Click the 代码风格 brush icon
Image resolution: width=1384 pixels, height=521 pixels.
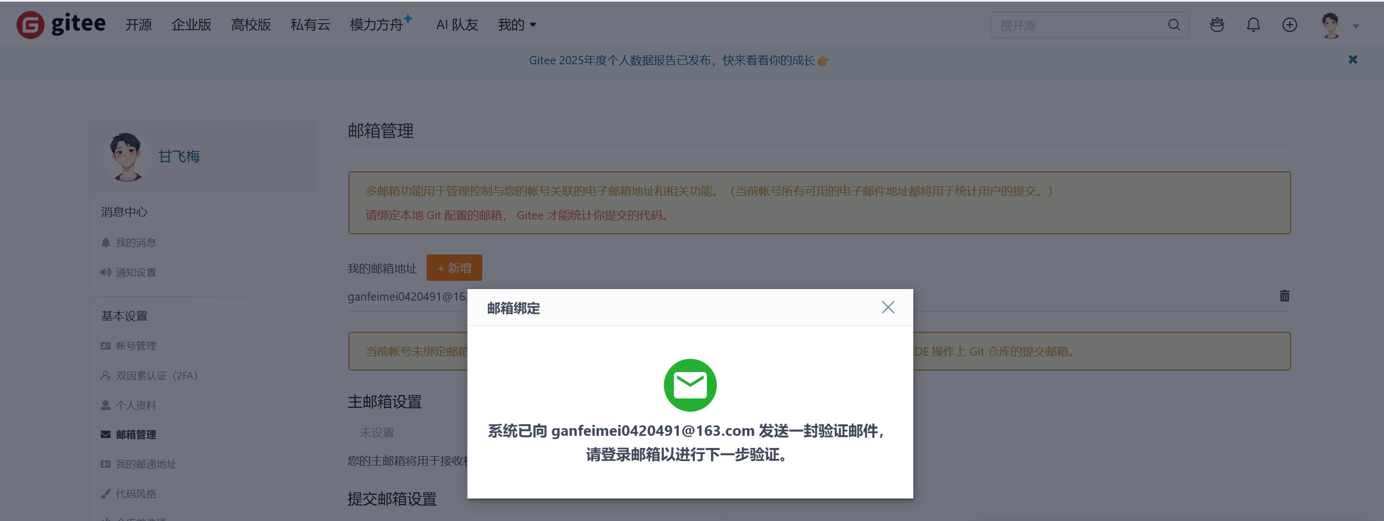pos(106,494)
